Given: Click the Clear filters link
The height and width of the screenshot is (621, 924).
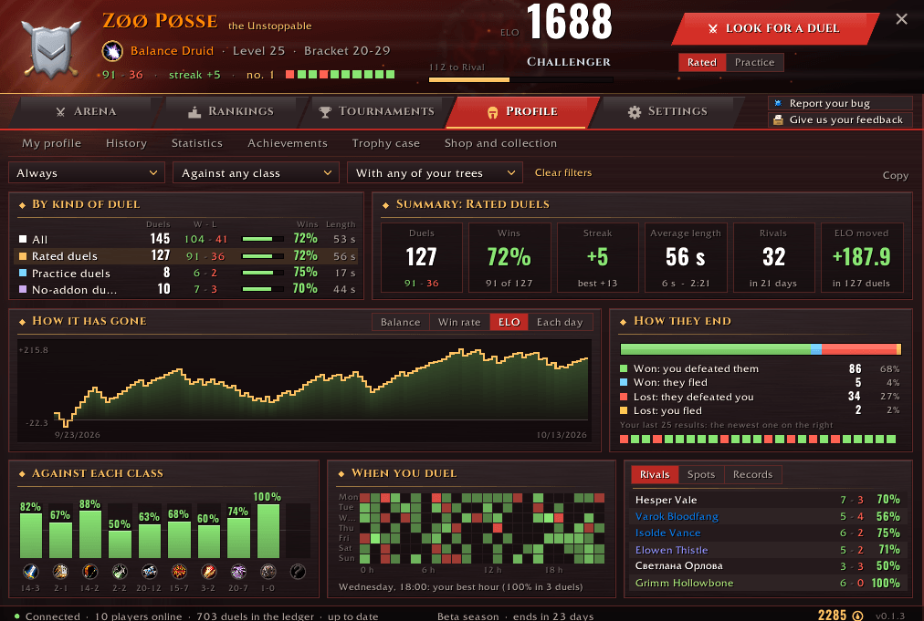Looking at the screenshot, I should [562, 172].
